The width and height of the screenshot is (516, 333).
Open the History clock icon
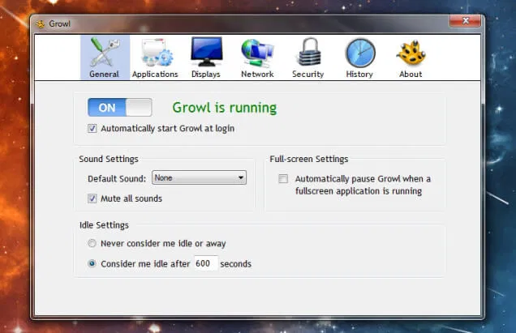(x=360, y=53)
